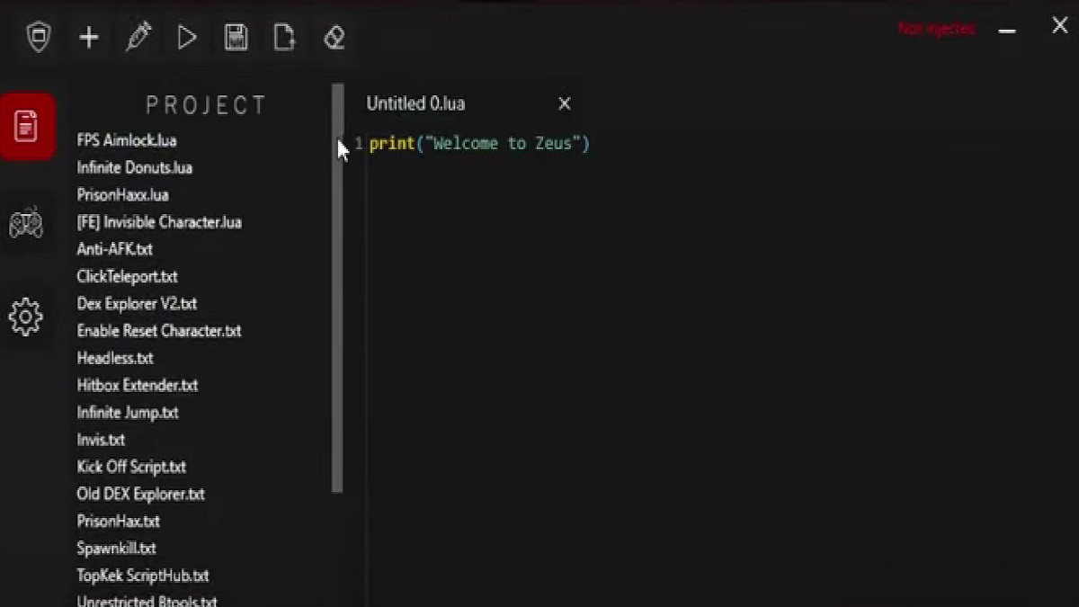Open the gamepad games panel
The height and width of the screenshot is (607, 1079).
point(27,224)
